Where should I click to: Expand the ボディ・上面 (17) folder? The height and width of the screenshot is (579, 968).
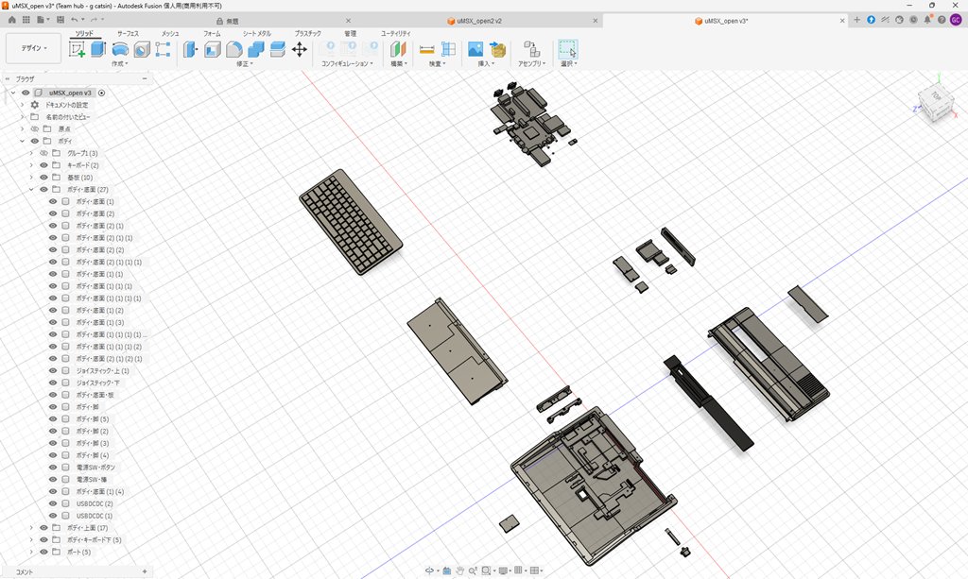(31, 528)
